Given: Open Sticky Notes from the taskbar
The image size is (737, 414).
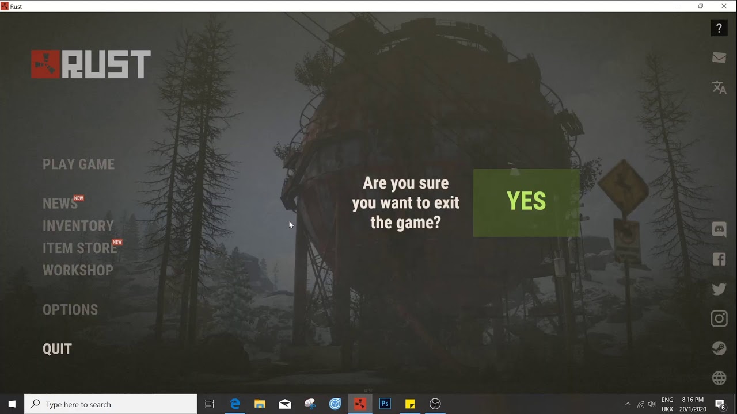Looking at the screenshot, I should 410,404.
